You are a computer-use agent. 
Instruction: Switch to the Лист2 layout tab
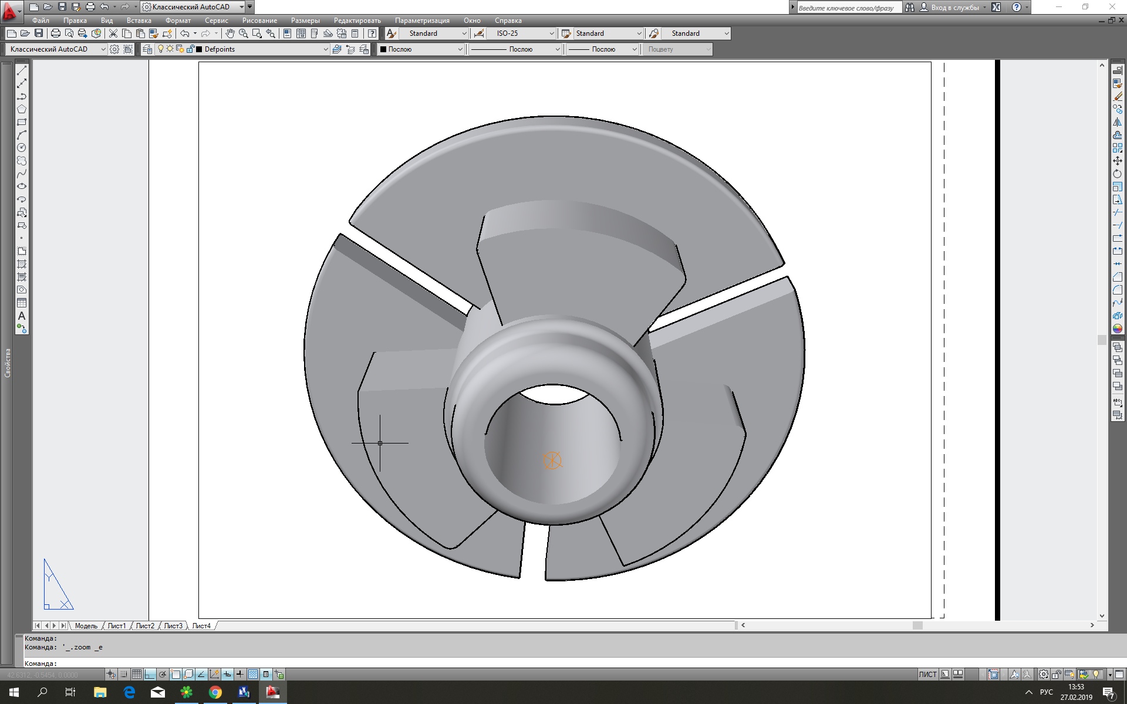coord(145,626)
